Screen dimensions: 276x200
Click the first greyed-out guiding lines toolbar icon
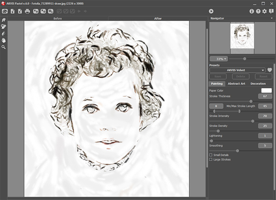[x=59, y=11]
